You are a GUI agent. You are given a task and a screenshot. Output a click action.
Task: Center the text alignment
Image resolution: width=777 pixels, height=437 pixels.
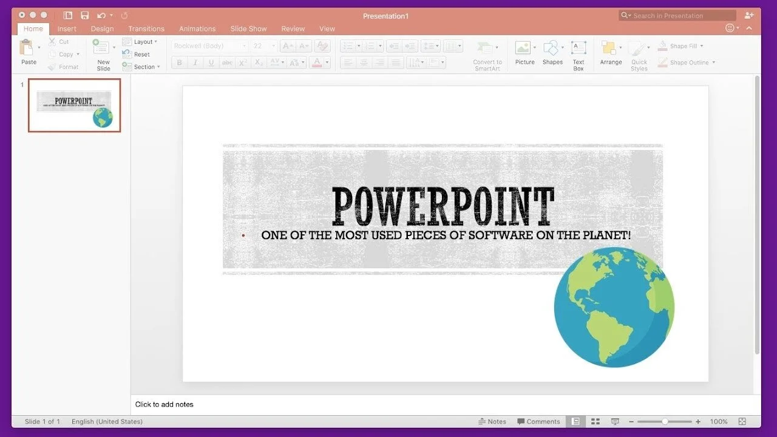[x=364, y=63]
